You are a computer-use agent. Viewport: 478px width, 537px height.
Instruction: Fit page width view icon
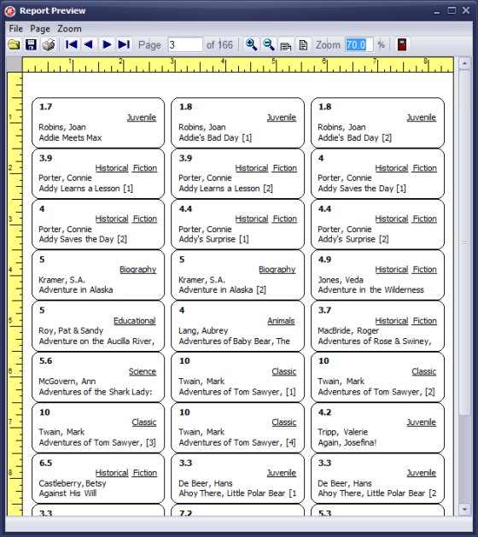click(x=286, y=45)
